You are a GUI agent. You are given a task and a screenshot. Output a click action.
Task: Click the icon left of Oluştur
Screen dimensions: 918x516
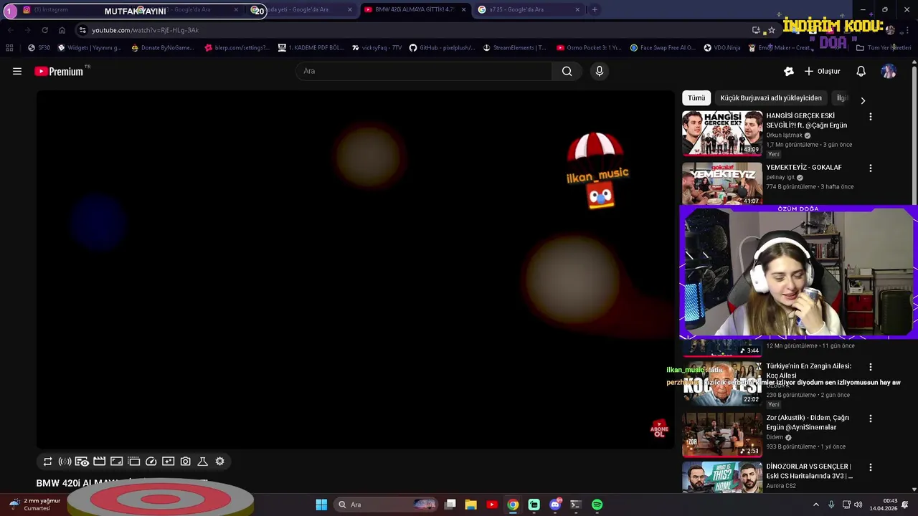[x=789, y=71]
